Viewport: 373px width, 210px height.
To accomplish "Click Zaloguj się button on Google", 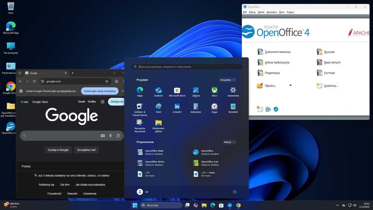I will pyautogui.click(x=116, y=101).
